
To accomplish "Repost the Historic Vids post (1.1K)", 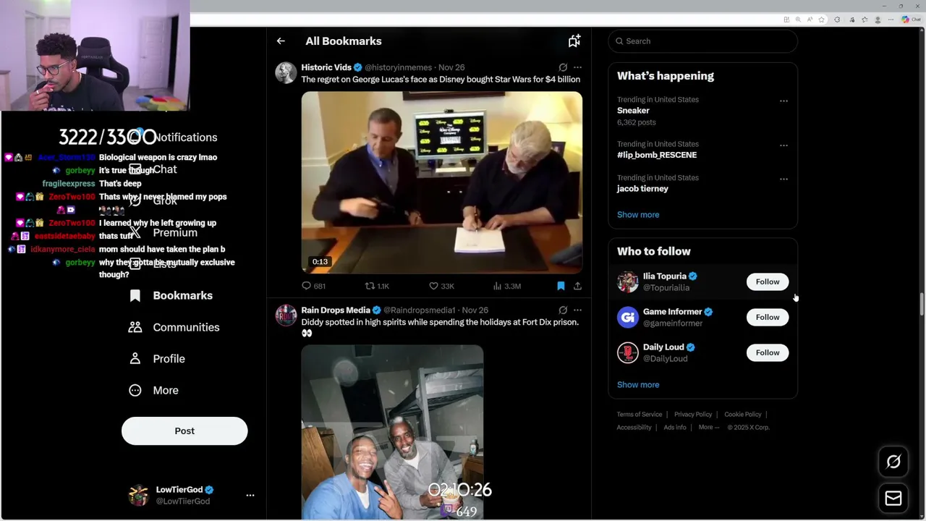I will 377,286.
